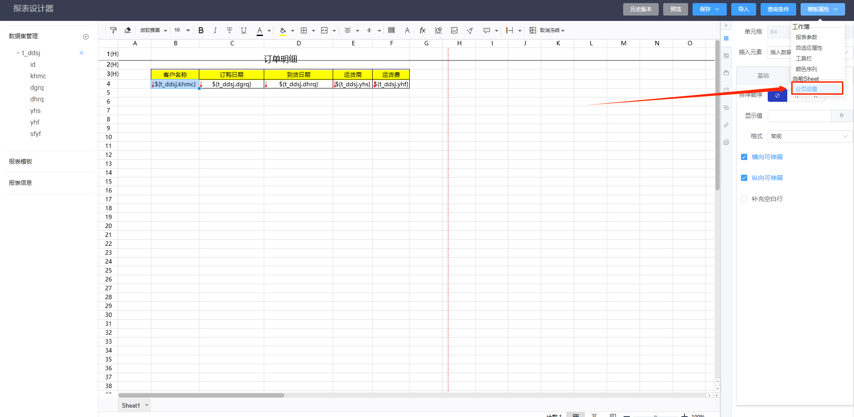Click the comment bubble icon
The image size is (854, 417).
(487, 30)
